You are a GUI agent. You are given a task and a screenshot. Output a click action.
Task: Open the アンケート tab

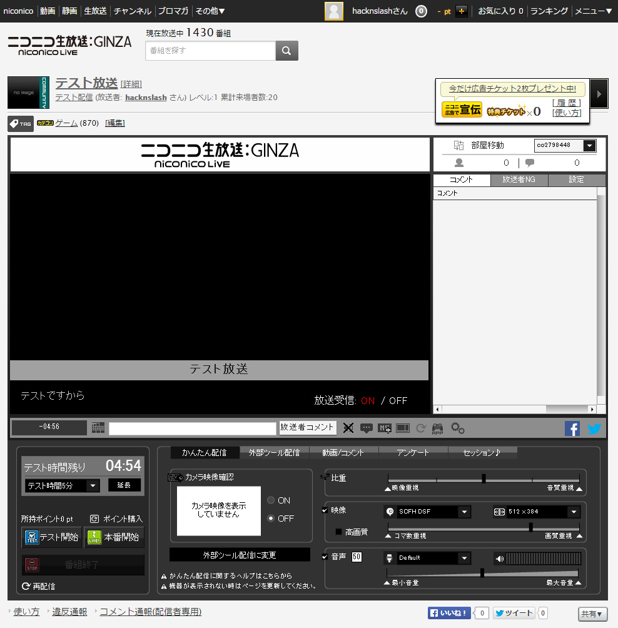[x=413, y=453]
